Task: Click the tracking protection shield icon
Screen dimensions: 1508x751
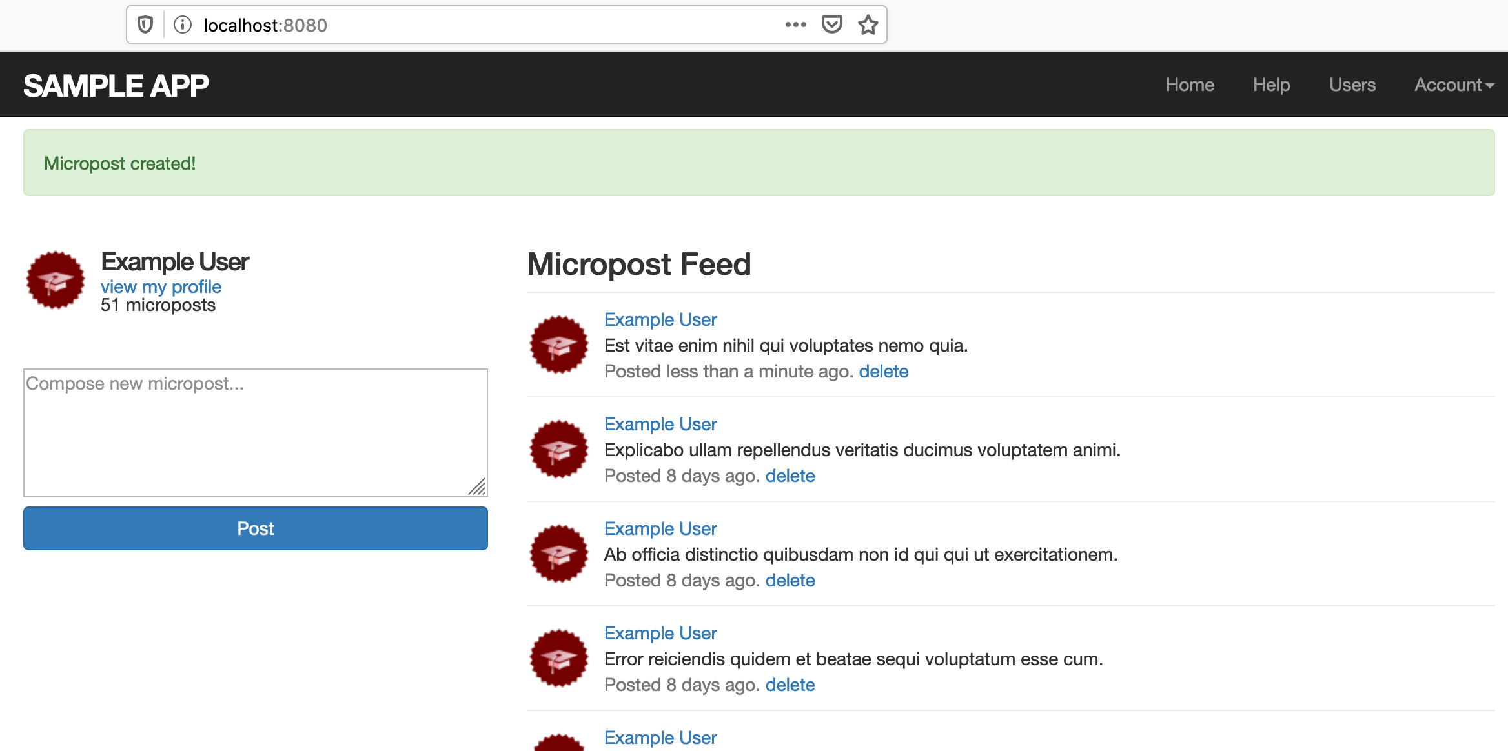Action: pyautogui.click(x=145, y=25)
